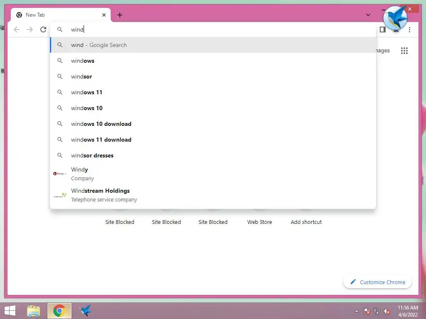Select the windows suggestion
This screenshot has width=426, height=319.
[x=213, y=61]
